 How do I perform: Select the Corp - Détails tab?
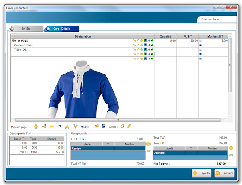(x=62, y=29)
